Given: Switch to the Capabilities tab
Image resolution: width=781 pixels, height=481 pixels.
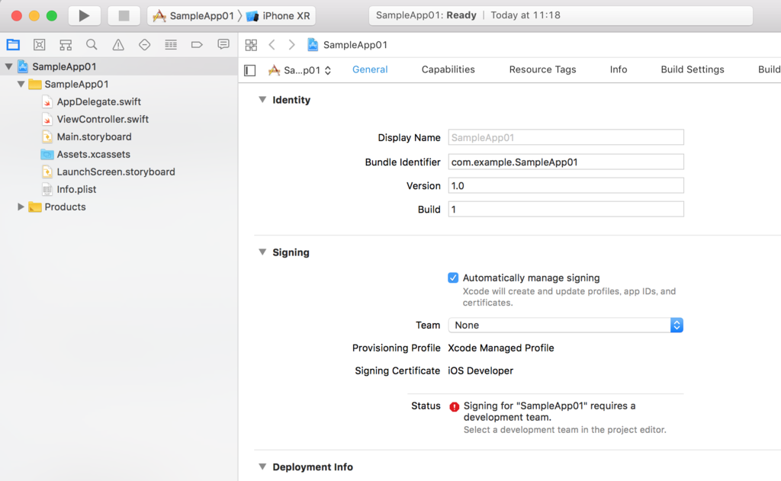Looking at the screenshot, I should point(448,69).
